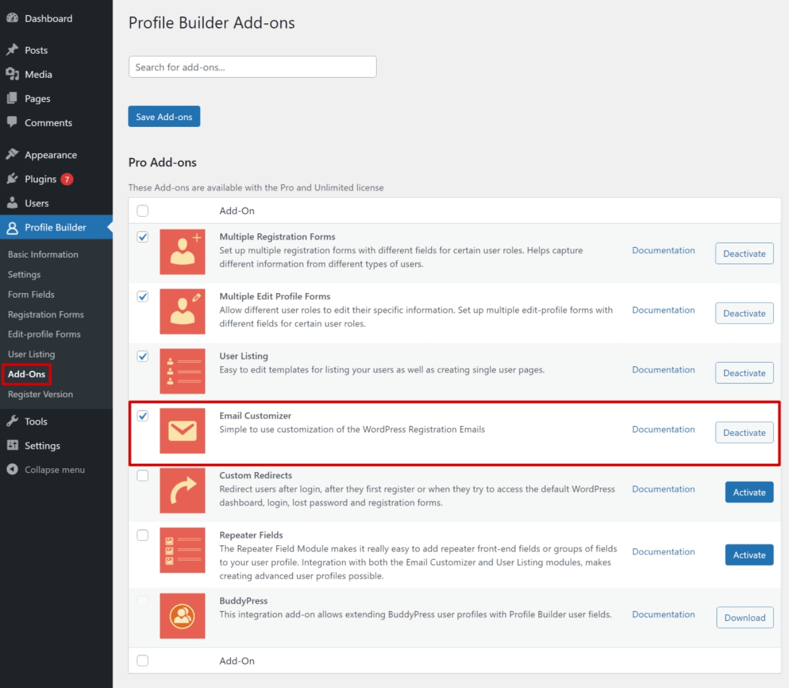Activate the Custom Redirects add-on
The width and height of the screenshot is (789, 688).
coord(749,492)
